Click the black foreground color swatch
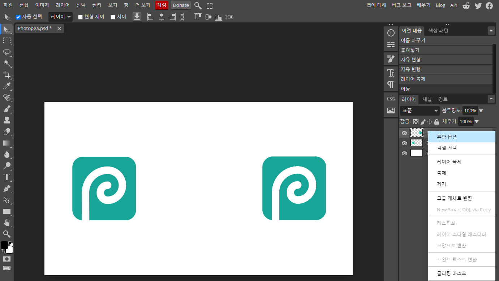 4,245
